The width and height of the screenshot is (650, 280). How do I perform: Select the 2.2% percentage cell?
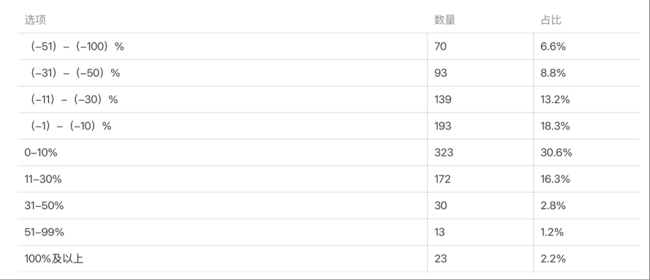tap(553, 258)
